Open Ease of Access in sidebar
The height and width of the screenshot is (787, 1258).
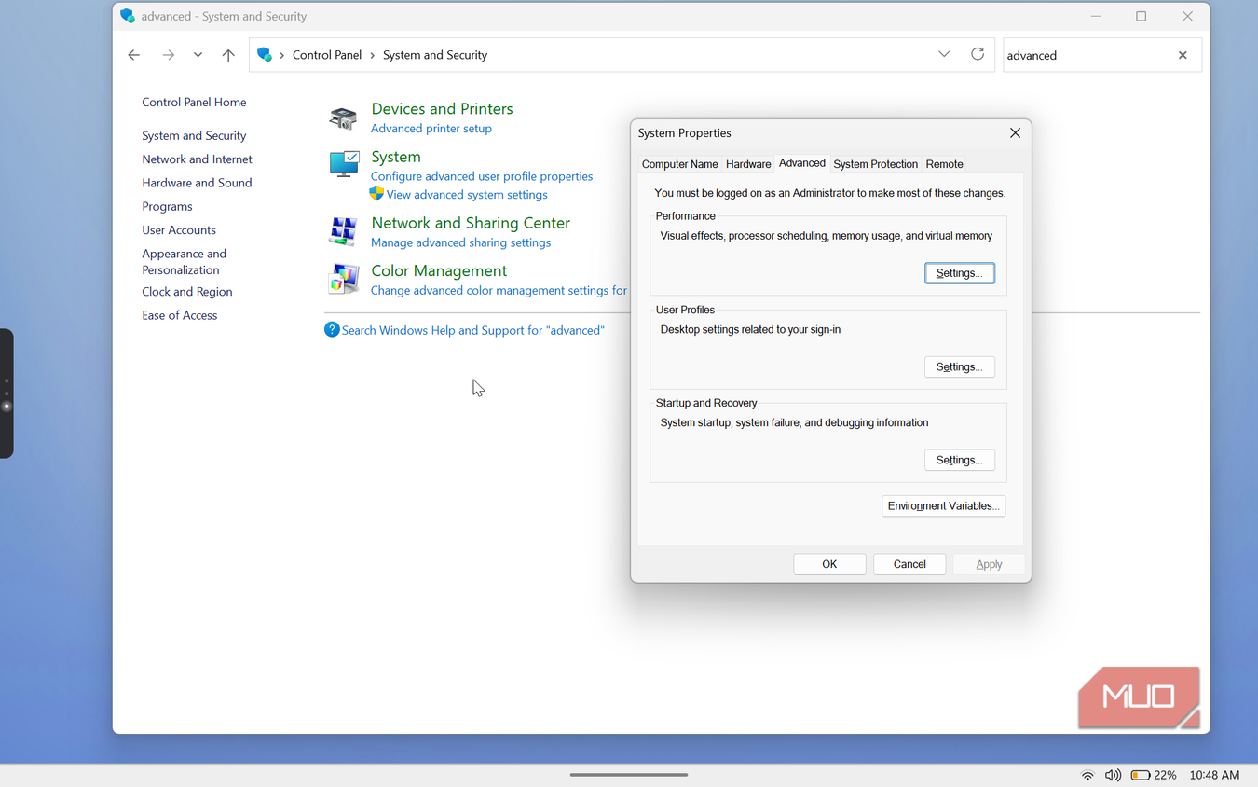179,315
